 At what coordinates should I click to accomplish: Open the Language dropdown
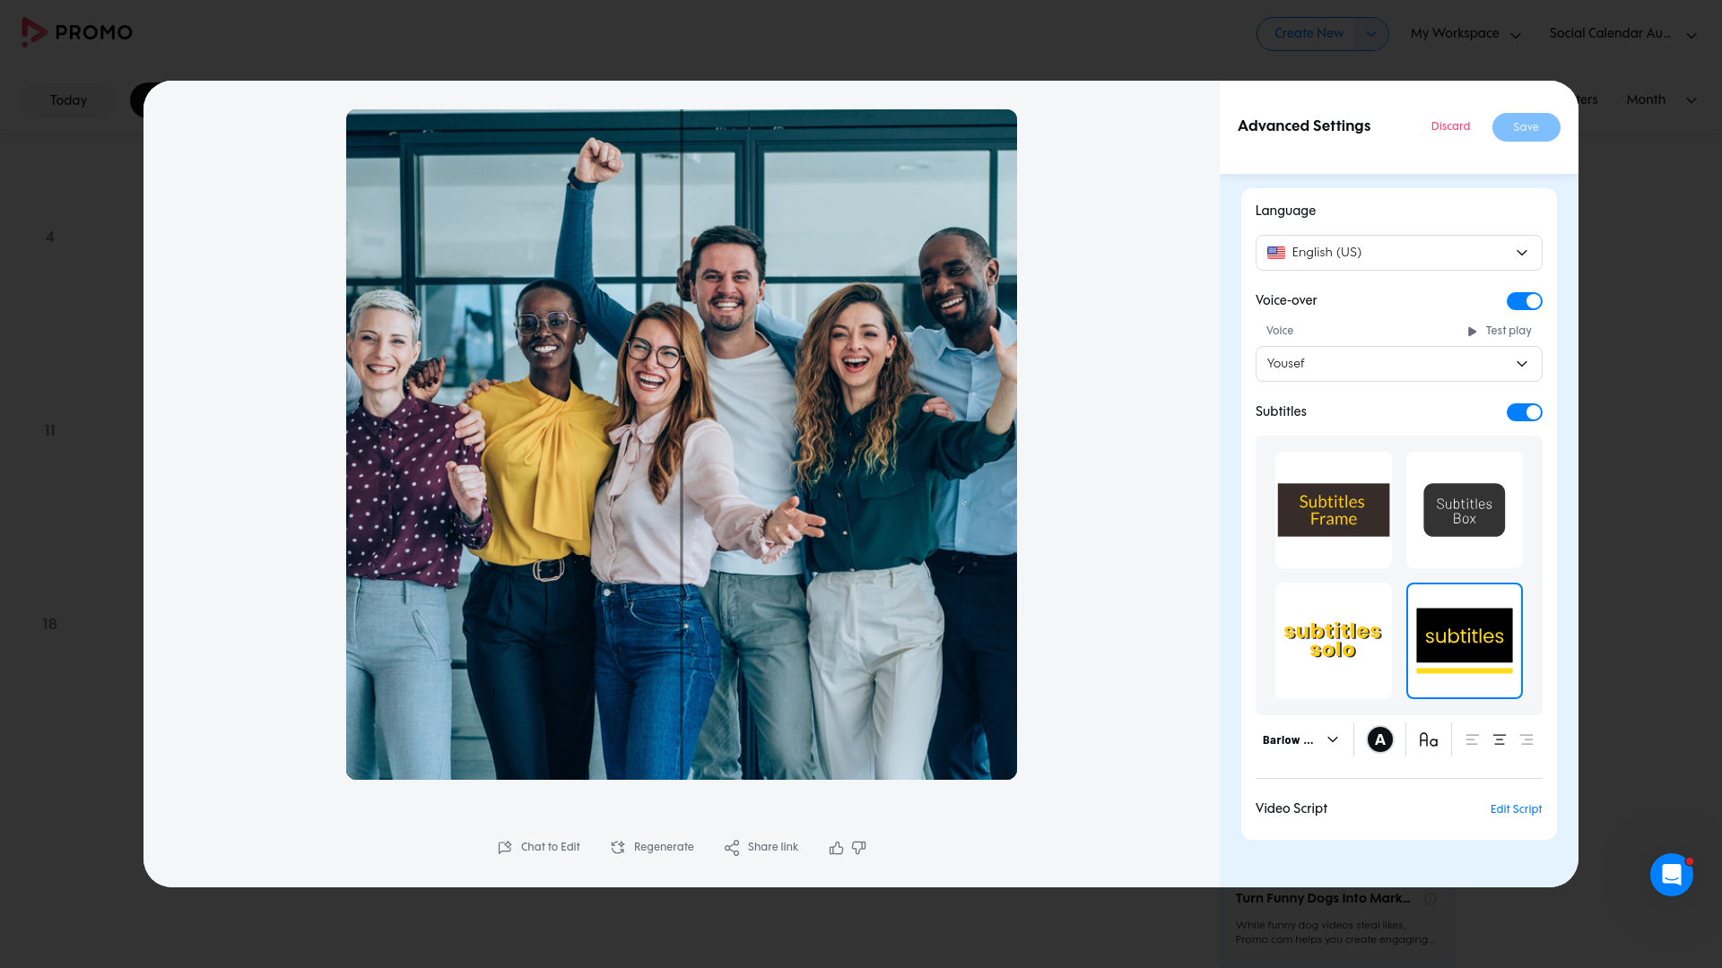[1399, 253]
